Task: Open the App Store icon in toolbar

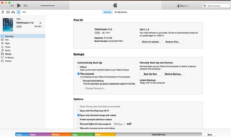Action: [13, 12]
